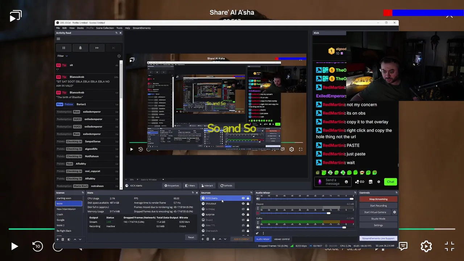This screenshot has width=464, height=261.
Task: Pop out the Scenes dock
Action: [83, 193]
